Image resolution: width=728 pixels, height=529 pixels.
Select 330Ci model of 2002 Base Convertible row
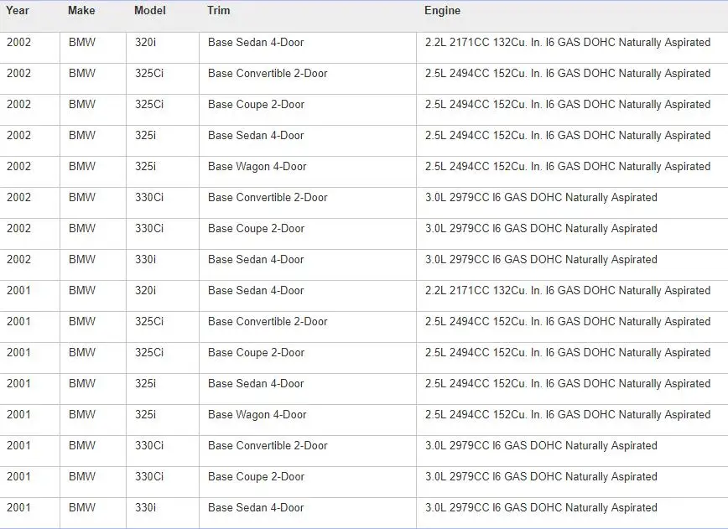click(x=149, y=198)
